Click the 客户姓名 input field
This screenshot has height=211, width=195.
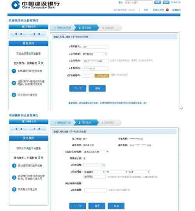point(96,47)
